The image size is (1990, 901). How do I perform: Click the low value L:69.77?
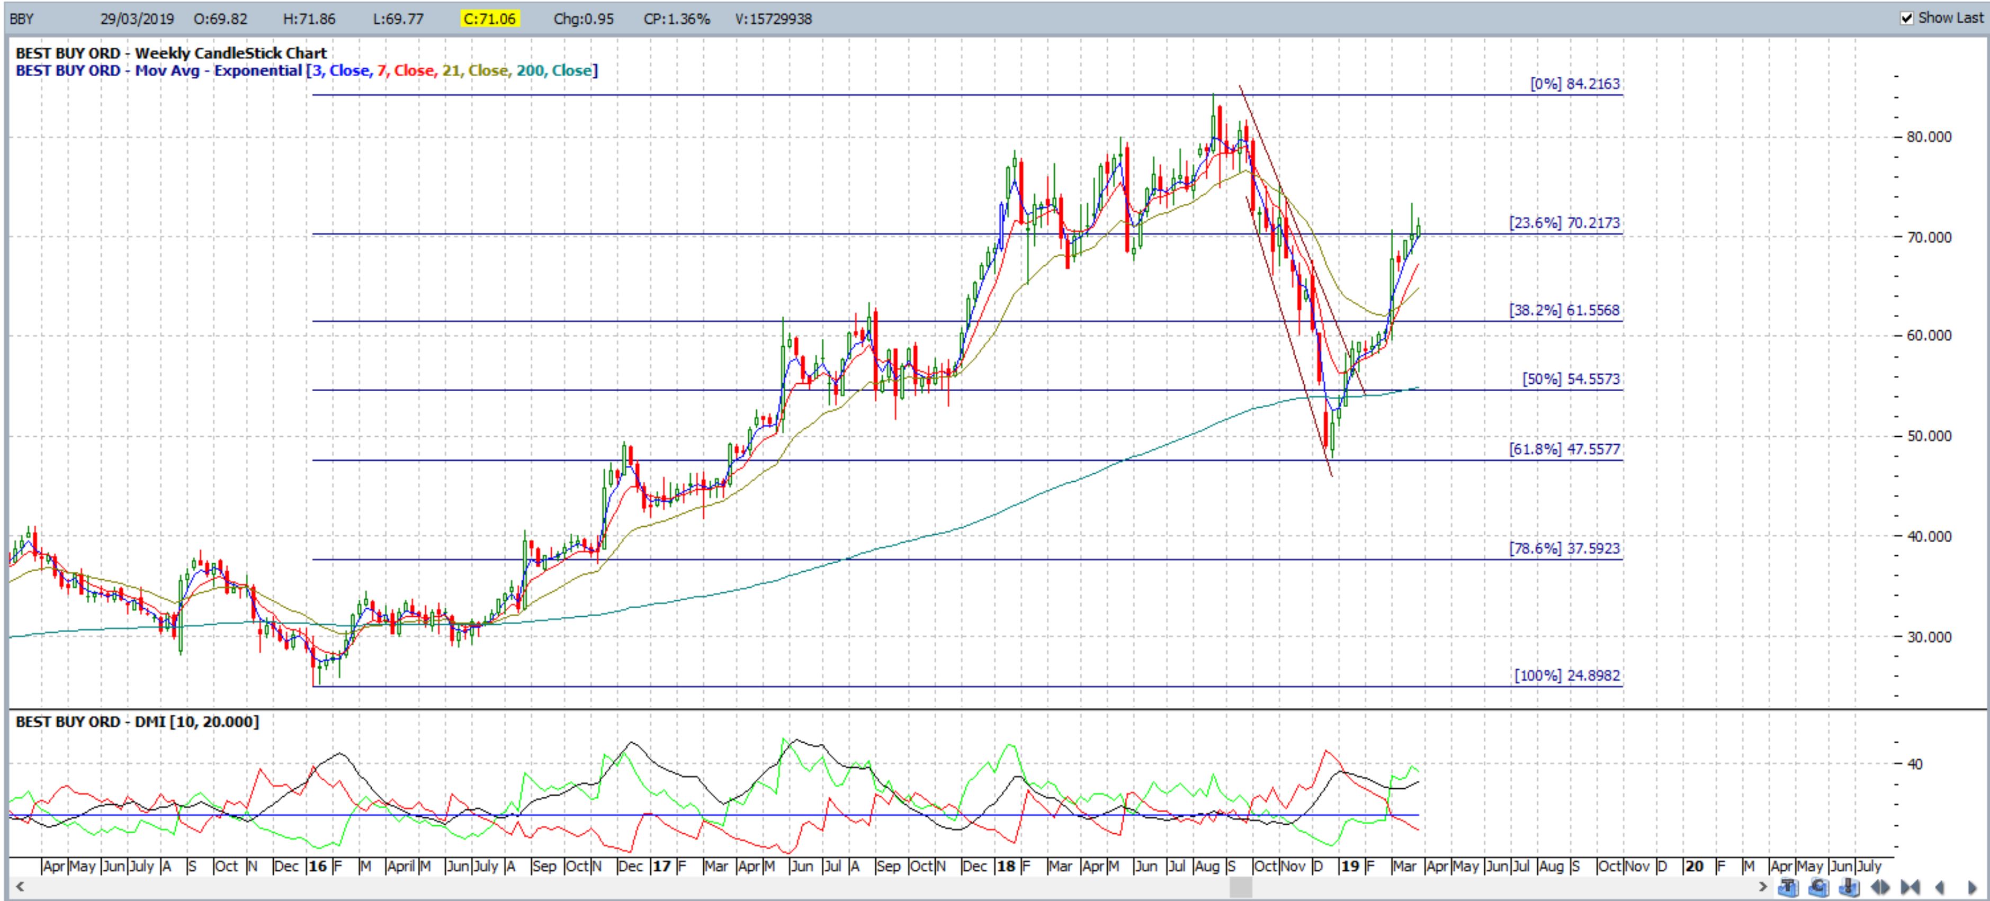[x=398, y=19]
